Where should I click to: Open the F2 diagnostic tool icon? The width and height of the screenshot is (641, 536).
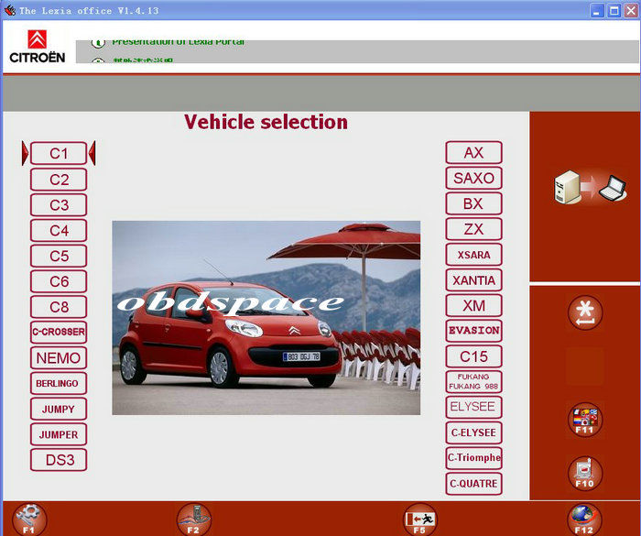click(x=194, y=520)
